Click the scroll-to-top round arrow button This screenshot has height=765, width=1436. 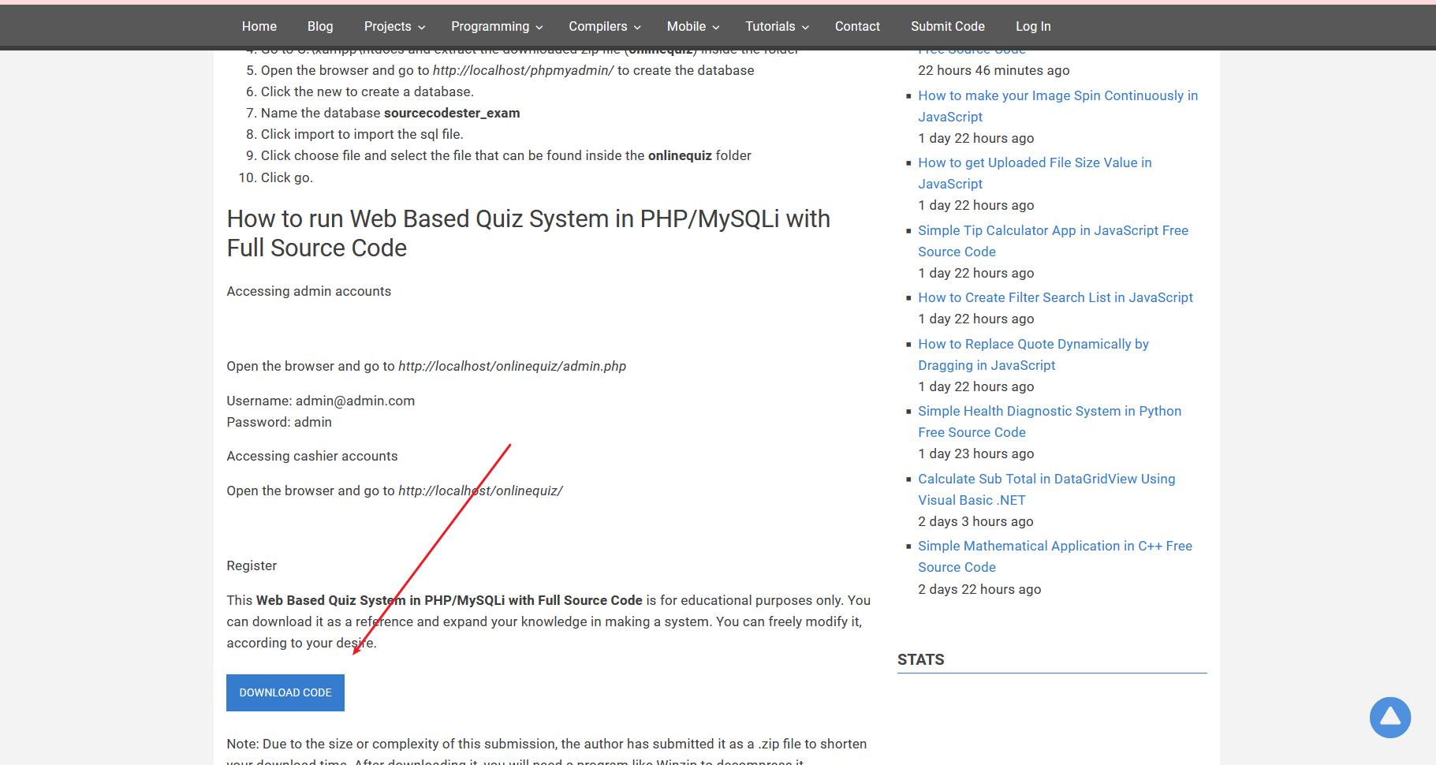[1389, 717]
